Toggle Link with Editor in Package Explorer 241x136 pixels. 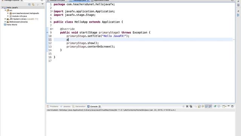click(x=33, y=5)
